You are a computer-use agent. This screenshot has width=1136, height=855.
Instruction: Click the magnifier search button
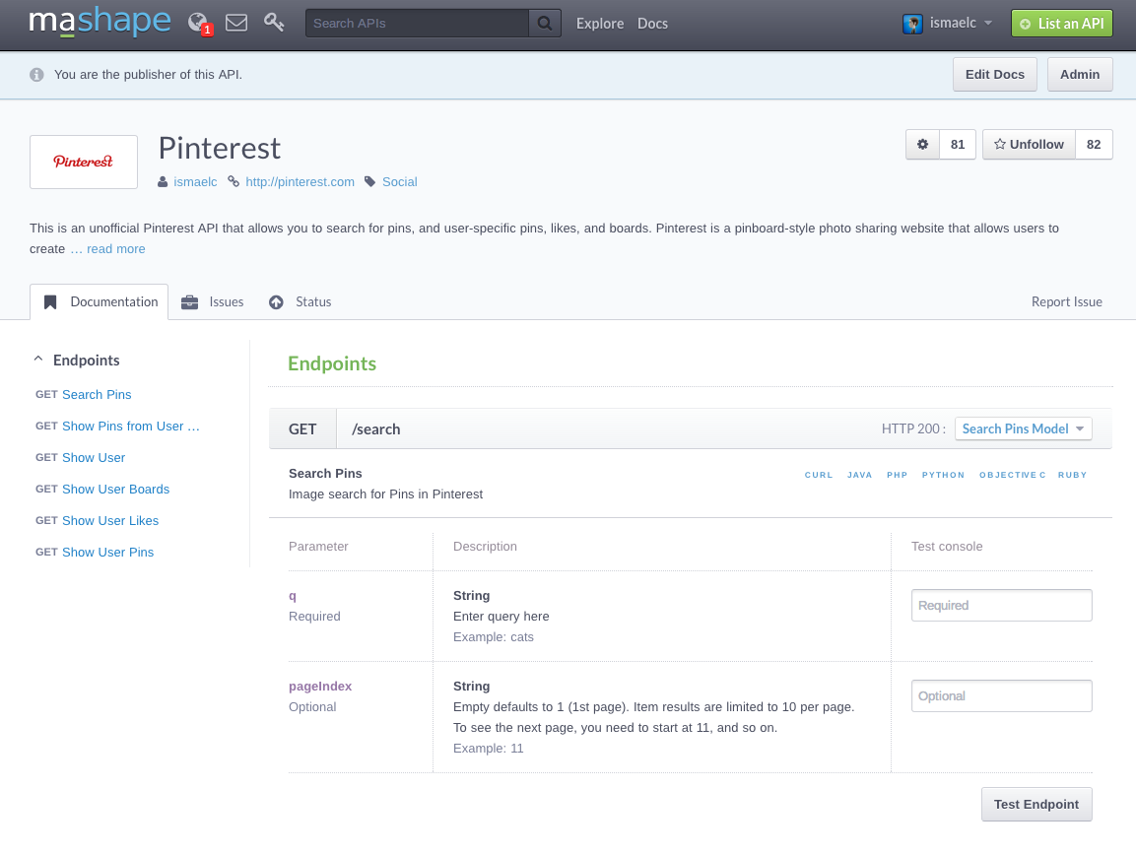click(545, 24)
